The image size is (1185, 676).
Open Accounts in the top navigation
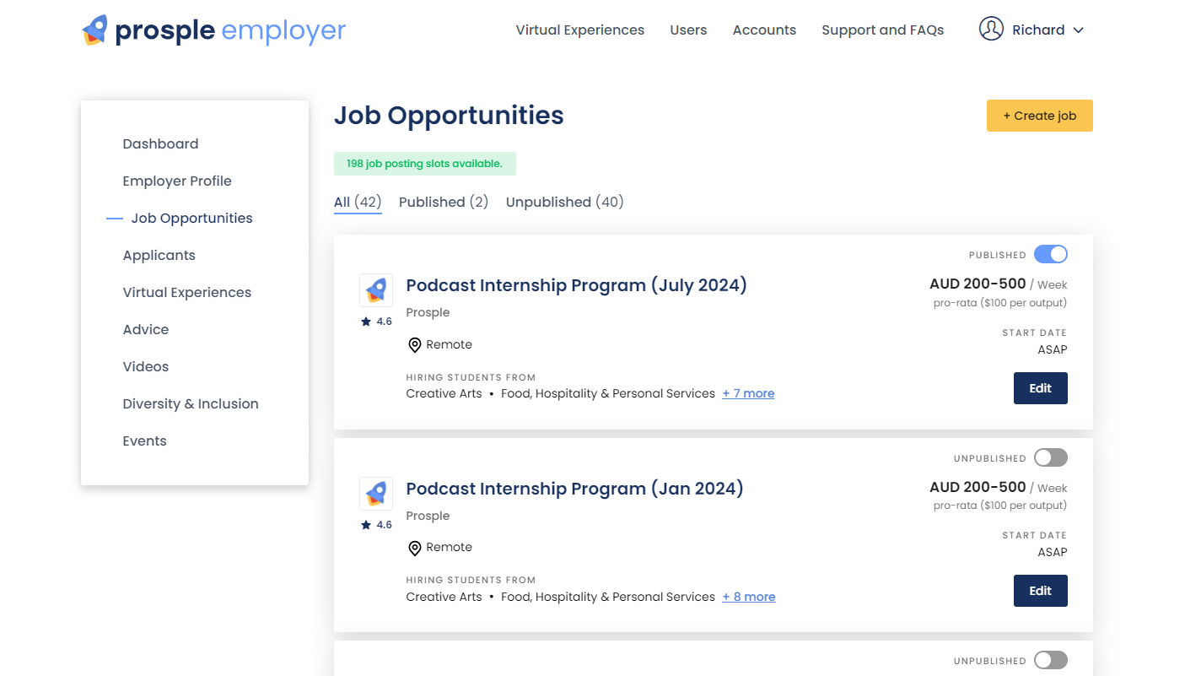(x=764, y=30)
